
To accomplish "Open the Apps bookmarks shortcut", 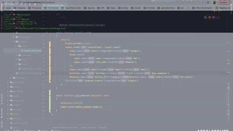I will pos(7,8).
